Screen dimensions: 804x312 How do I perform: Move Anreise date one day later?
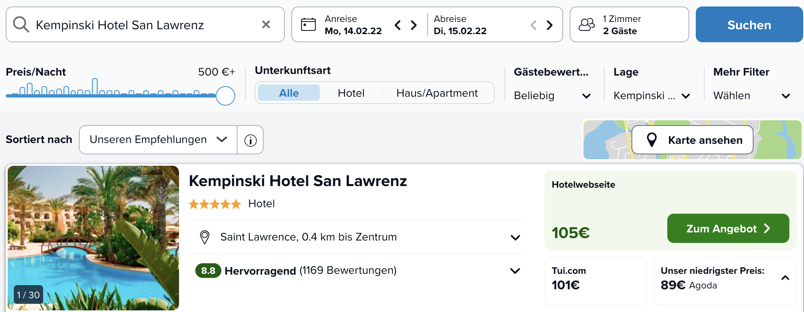[x=414, y=25]
